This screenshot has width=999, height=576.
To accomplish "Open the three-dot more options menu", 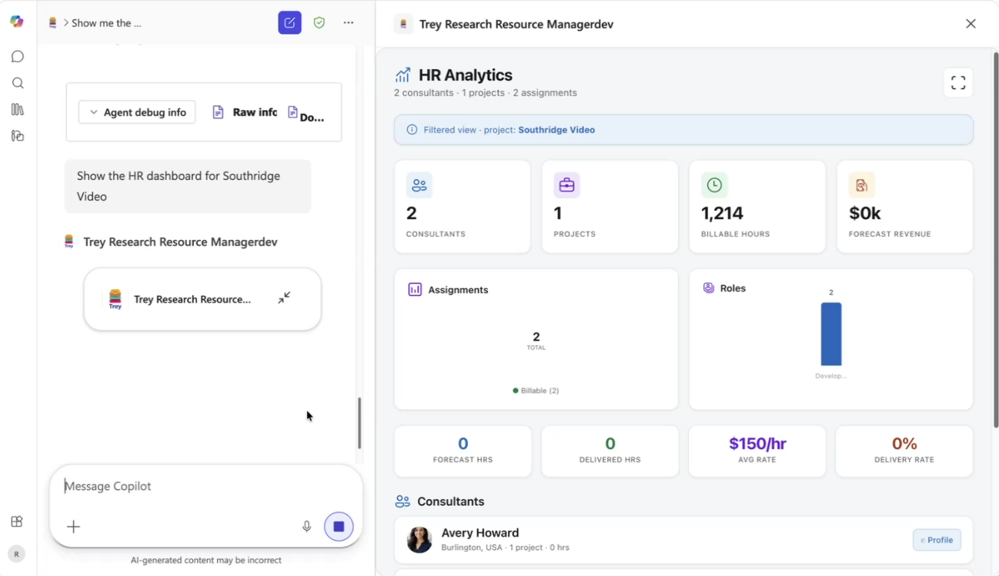I will tap(349, 23).
